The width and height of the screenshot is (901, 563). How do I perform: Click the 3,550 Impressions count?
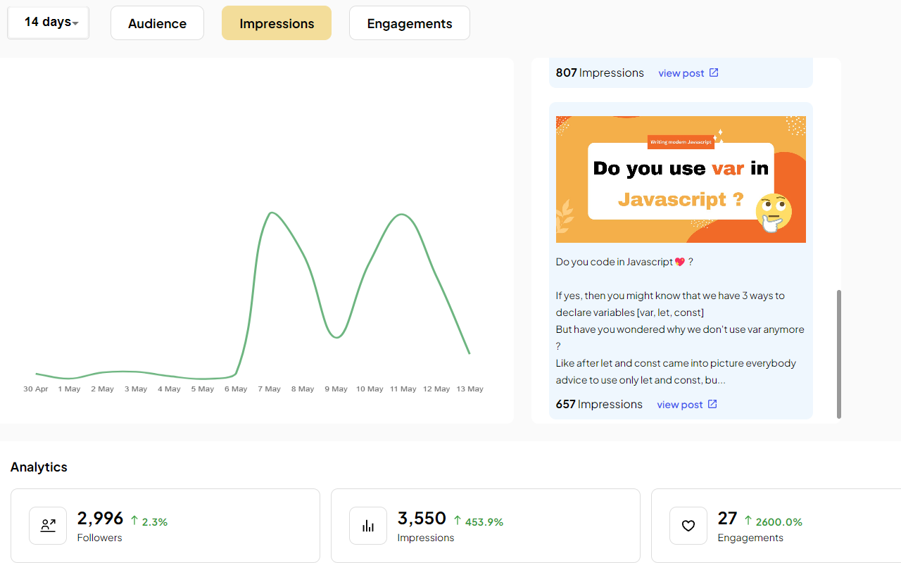coord(422,519)
